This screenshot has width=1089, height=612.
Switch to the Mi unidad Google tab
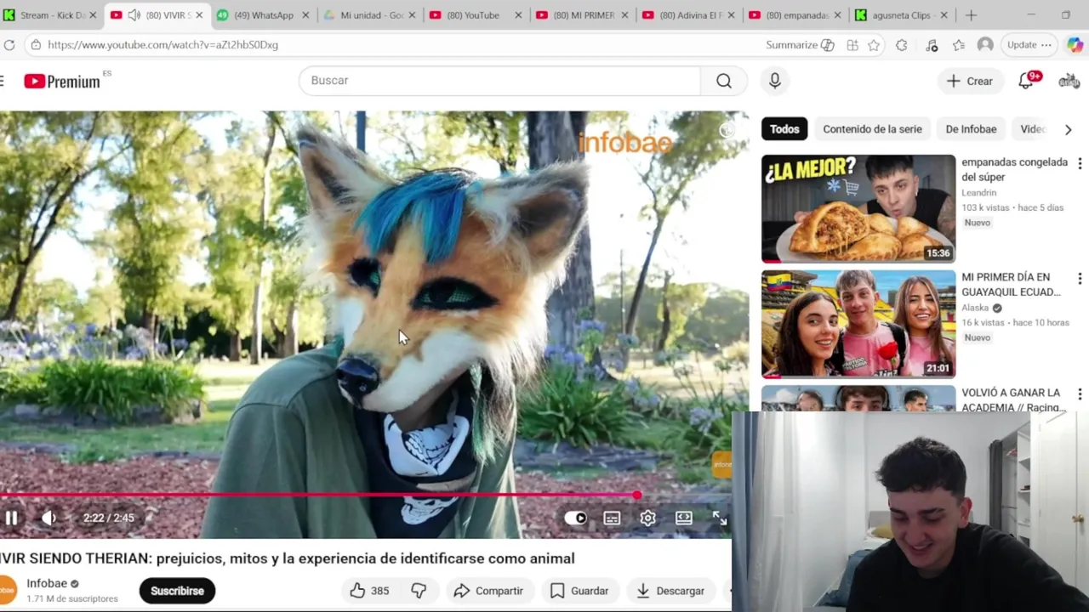coord(368,15)
